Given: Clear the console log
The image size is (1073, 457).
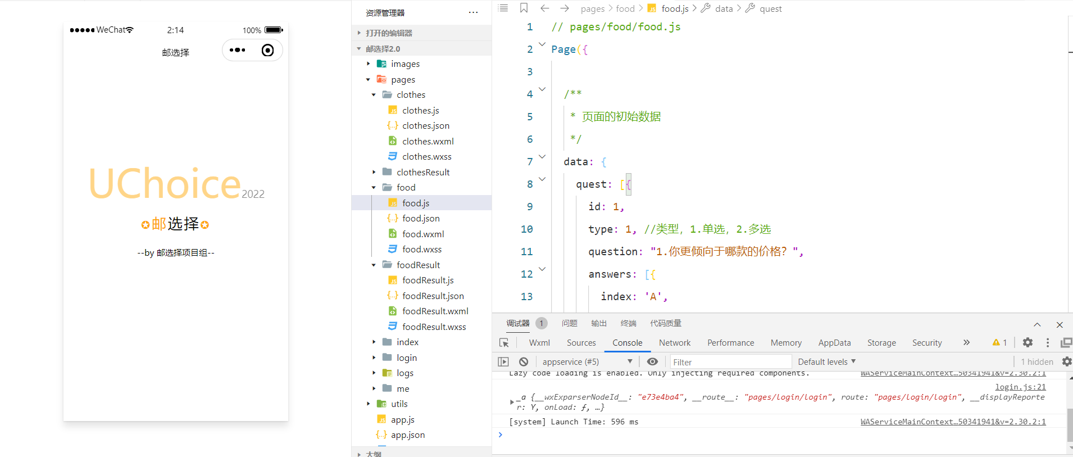Looking at the screenshot, I should click(524, 361).
